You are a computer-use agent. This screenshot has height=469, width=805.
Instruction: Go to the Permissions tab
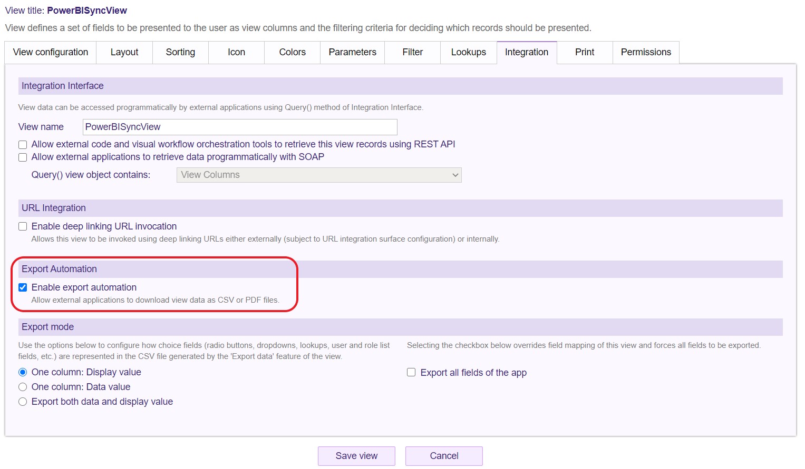pos(646,53)
